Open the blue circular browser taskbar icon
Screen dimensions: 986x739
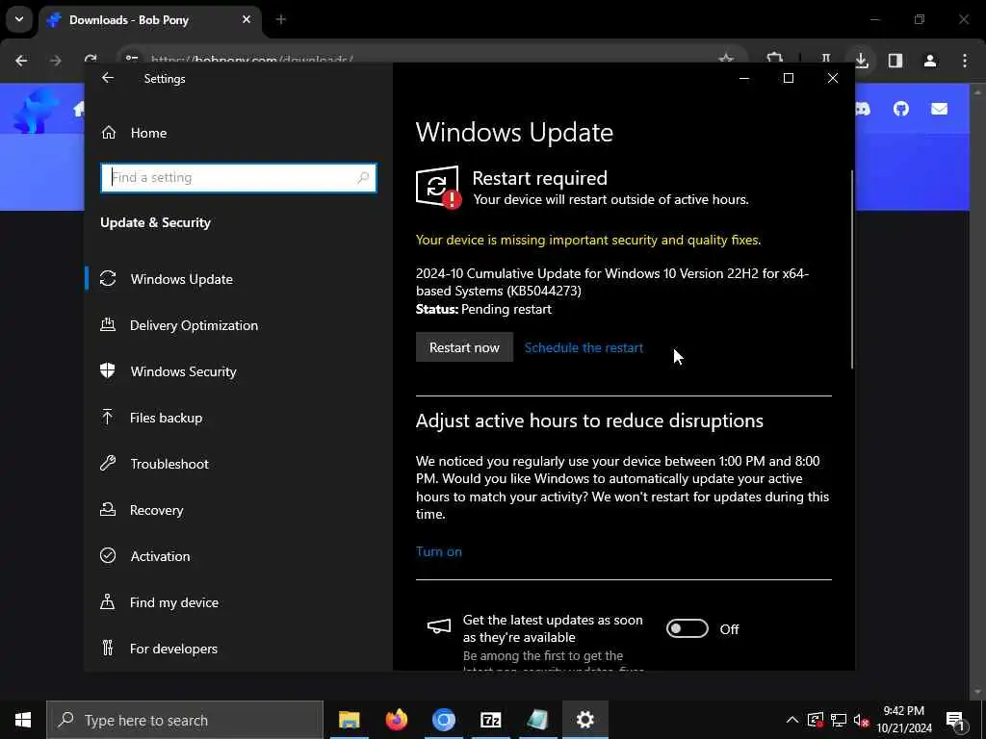(x=443, y=720)
